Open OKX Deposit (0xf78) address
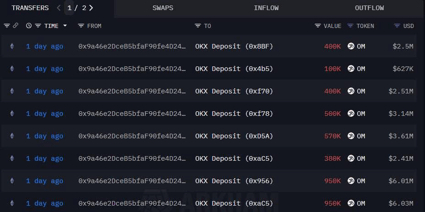 [x=234, y=114]
